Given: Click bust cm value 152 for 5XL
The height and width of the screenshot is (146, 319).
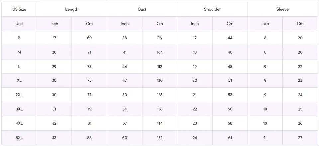Looking at the screenshot, I should (160, 138).
